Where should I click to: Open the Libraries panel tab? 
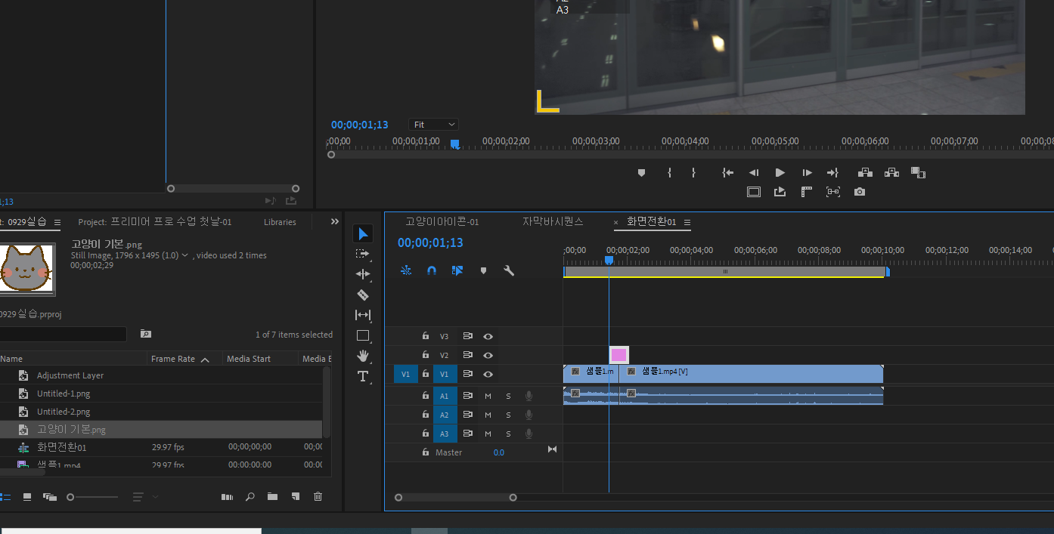(280, 222)
